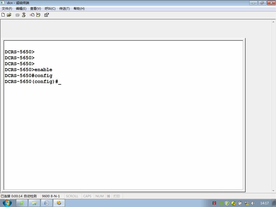This screenshot has width=276, height=207.
Task: Open the file explorer icon in the taskbar
Action: 34,203
